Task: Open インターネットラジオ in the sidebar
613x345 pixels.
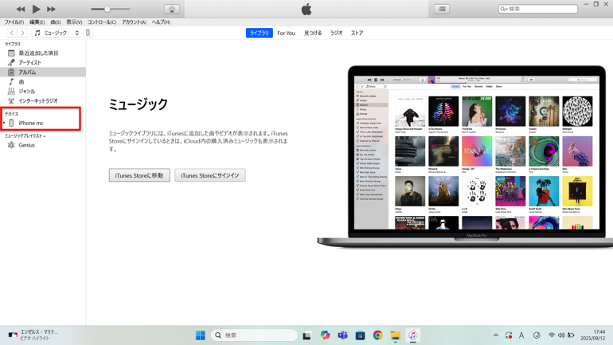Action: (37, 101)
